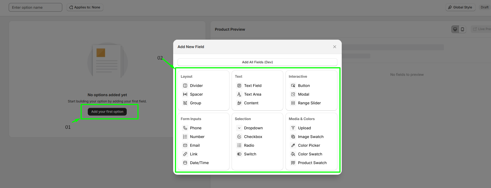Pick the Phone input icon

[x=185, y=128]
